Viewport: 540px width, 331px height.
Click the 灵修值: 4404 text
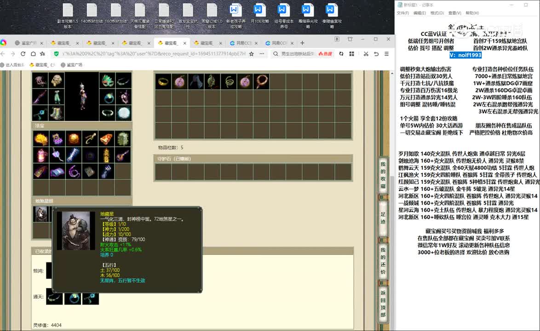click(x=47, y=325)
